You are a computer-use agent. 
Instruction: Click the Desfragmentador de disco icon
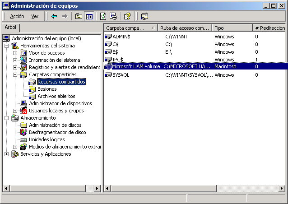23,132
